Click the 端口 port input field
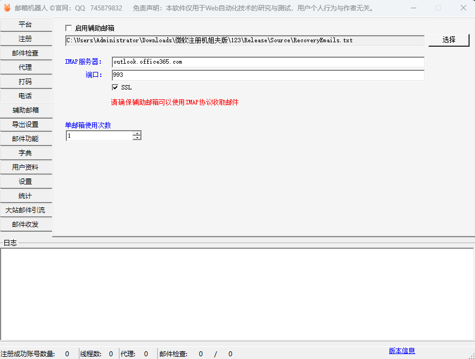Viewport: 475px width, 359px height. [x=267, y=75]
